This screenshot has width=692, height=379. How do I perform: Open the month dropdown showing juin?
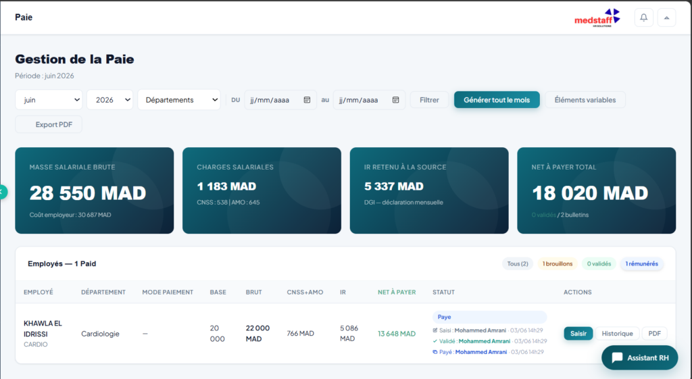point(49,100)
